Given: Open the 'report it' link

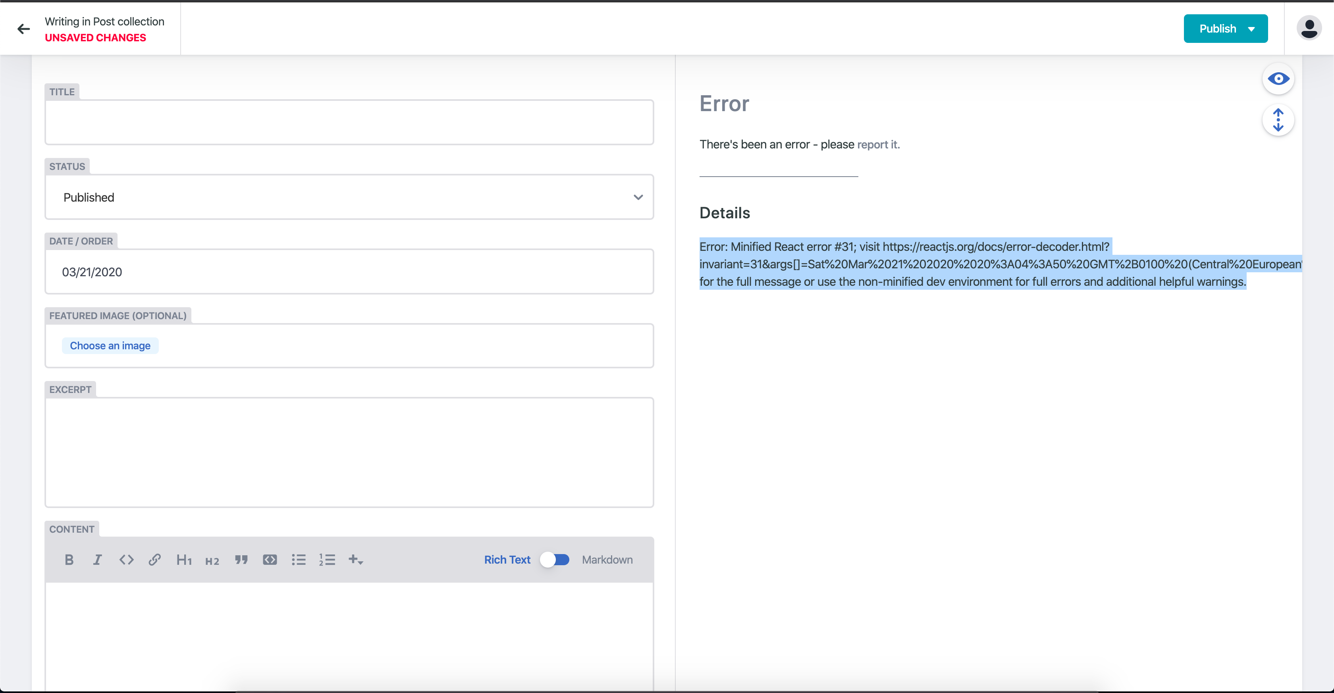Looking at the screenshot, I should coord(878,144).
